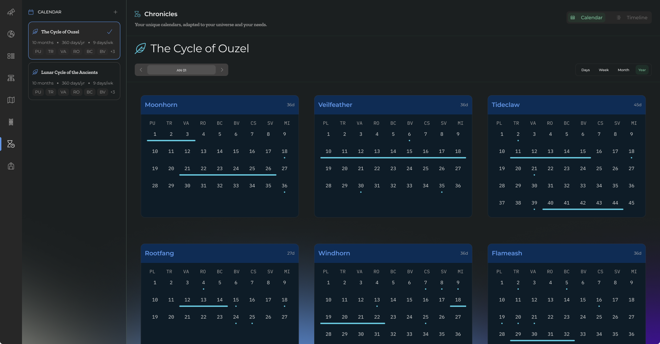The width and height of the screenshot is (660, 344).
Task: Open the list layout icon in sidebar
Action: pos(11,56)
